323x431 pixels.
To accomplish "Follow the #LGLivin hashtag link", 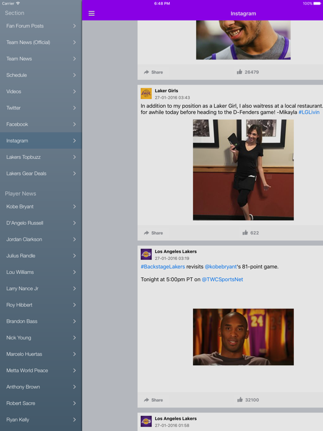I will [309, 112].
